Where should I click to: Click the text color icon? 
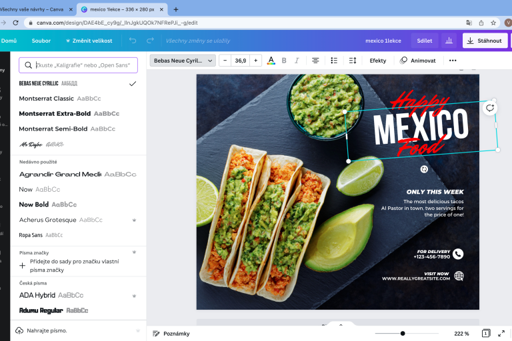pos(271,61)
